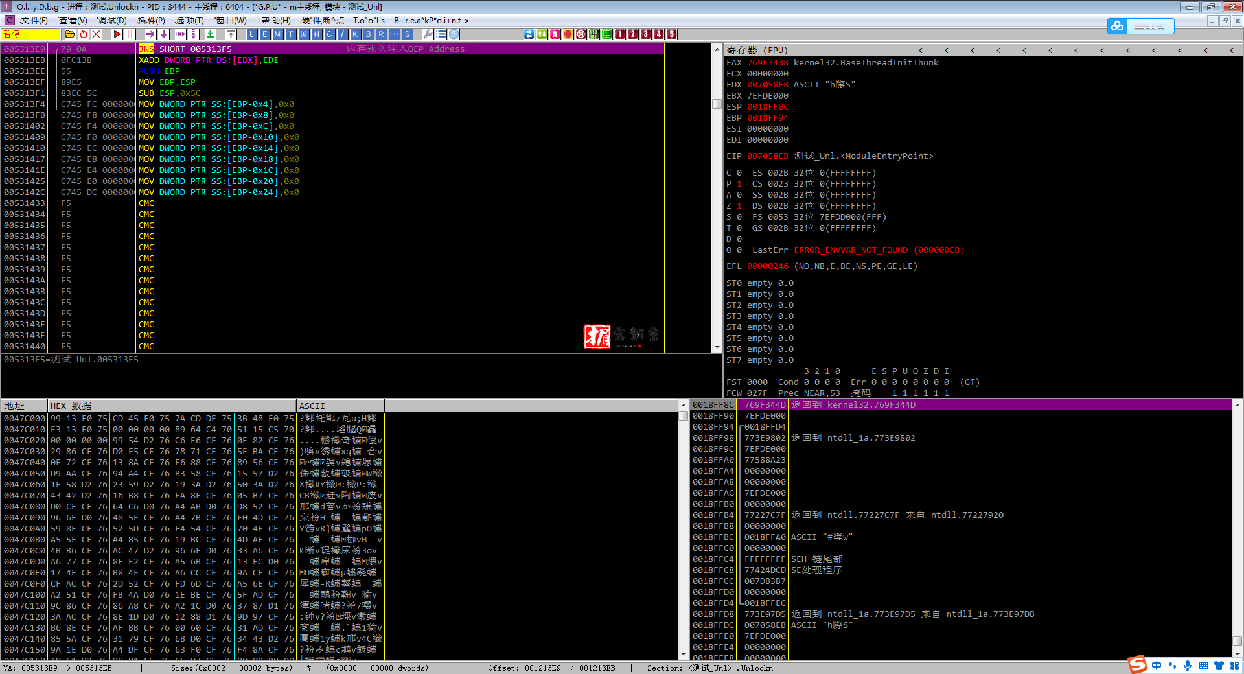Open the 窗口(W) menu

tap(230, 21)
